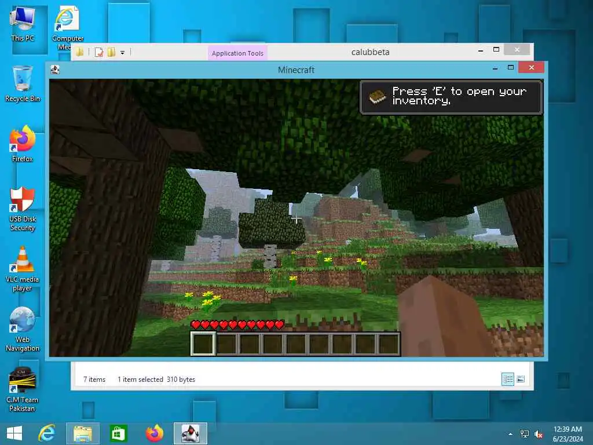
Task: Open the Windows Store taskbar icon
Action: coord(118,433)
